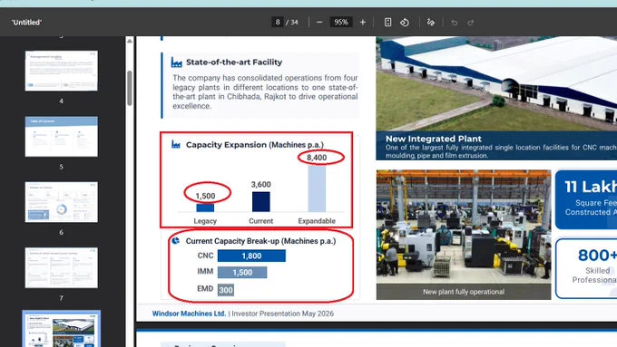Edit the current page number field

point(278,23)
